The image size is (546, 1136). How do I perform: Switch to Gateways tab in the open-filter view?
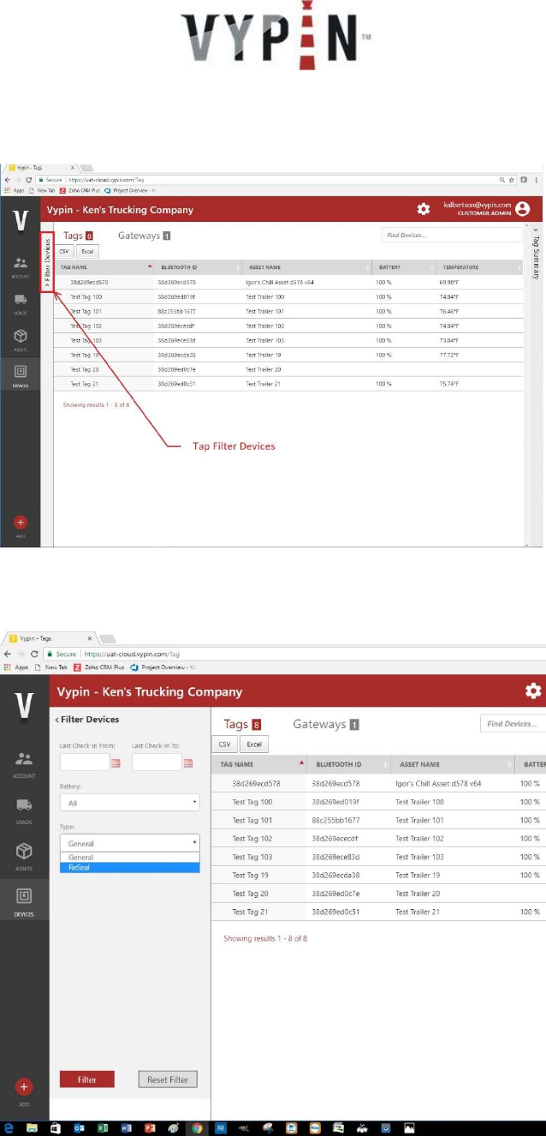coord(325,724)
